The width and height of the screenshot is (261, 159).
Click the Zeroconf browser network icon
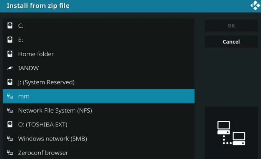pos(10,153)
